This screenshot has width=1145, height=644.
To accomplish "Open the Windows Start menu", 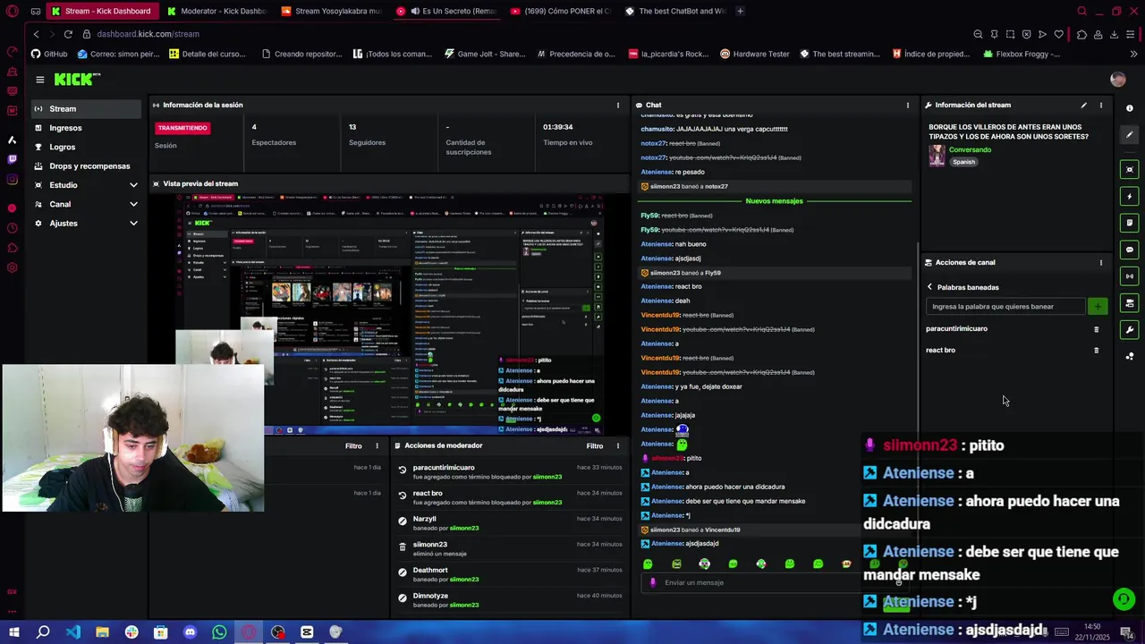I will pos(13,632).
